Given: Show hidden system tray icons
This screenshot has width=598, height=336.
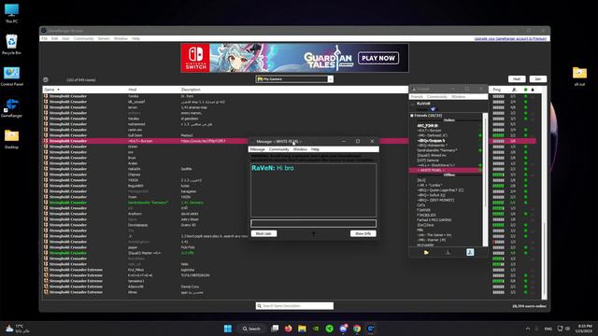Looking at the screenshot, I should [x=528, y=329].
